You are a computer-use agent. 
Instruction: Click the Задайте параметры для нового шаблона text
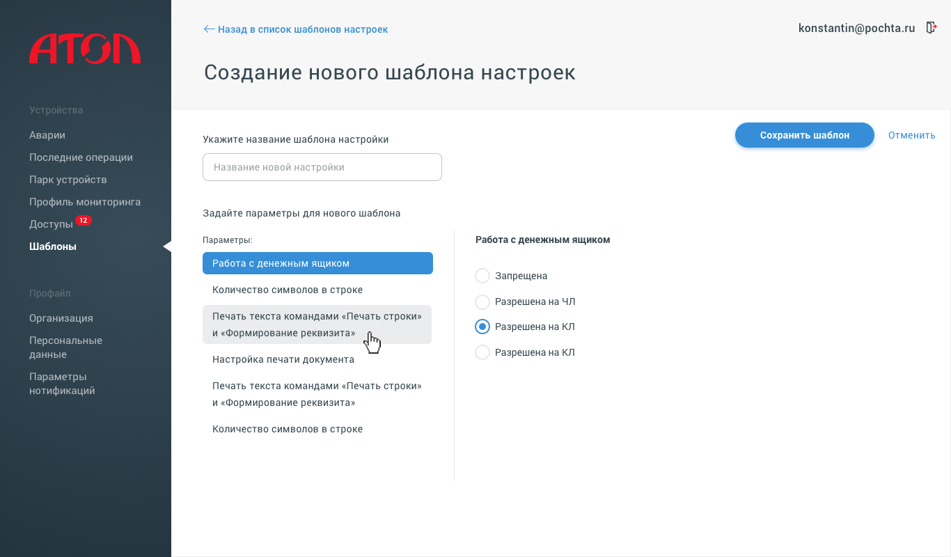[x=301, y=213]
